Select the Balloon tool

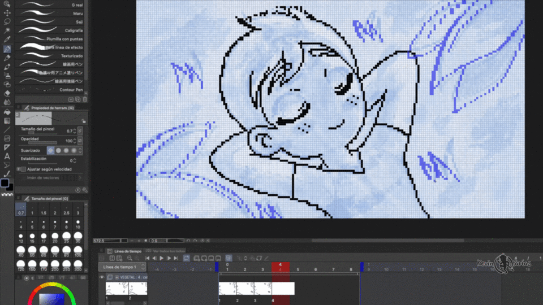point(7,165)
